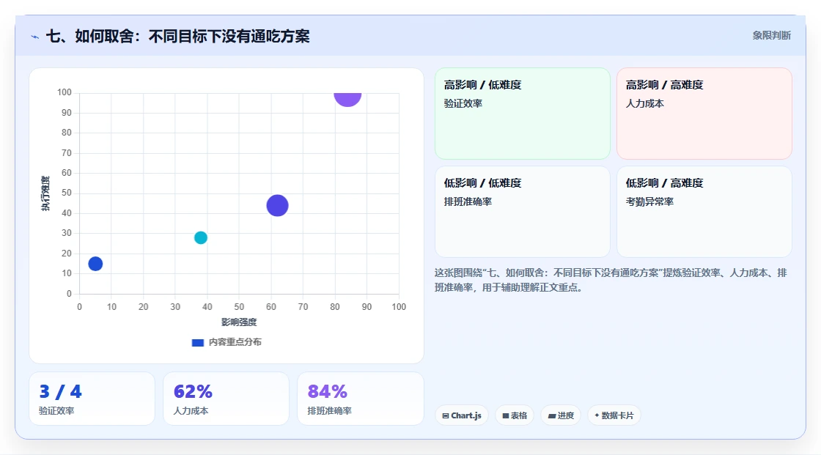Click the lightning icon beside the section title

click(35, 37)
